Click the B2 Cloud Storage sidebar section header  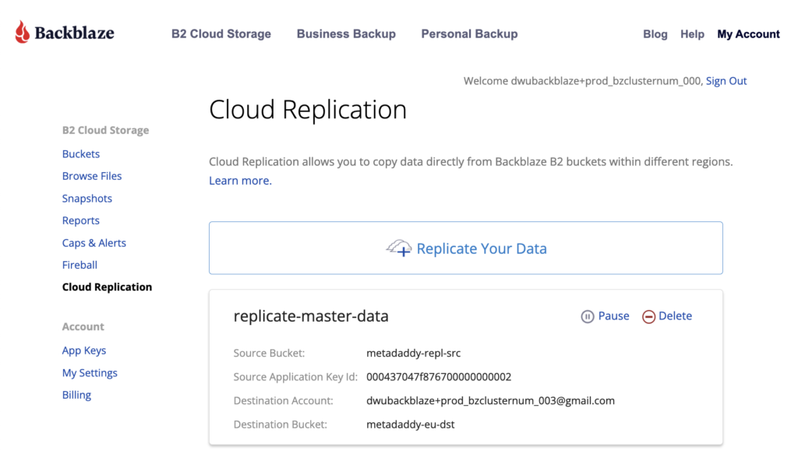pyautogui.click(x=105, y=130)
